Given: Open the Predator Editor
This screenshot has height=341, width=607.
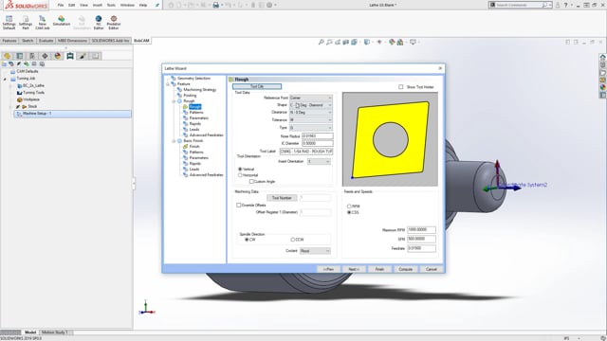Looking at the screenshot, I should [x=114, y=23].
